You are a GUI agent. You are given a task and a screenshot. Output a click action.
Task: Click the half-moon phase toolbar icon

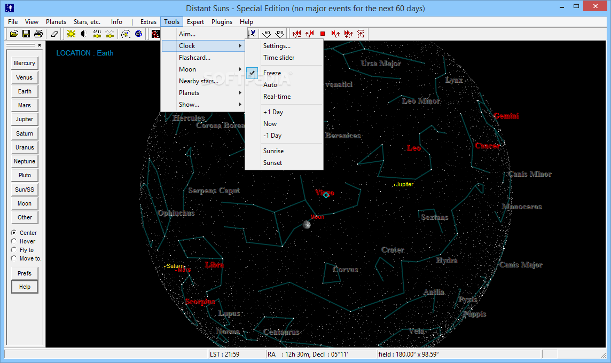[x=84, y=34]
